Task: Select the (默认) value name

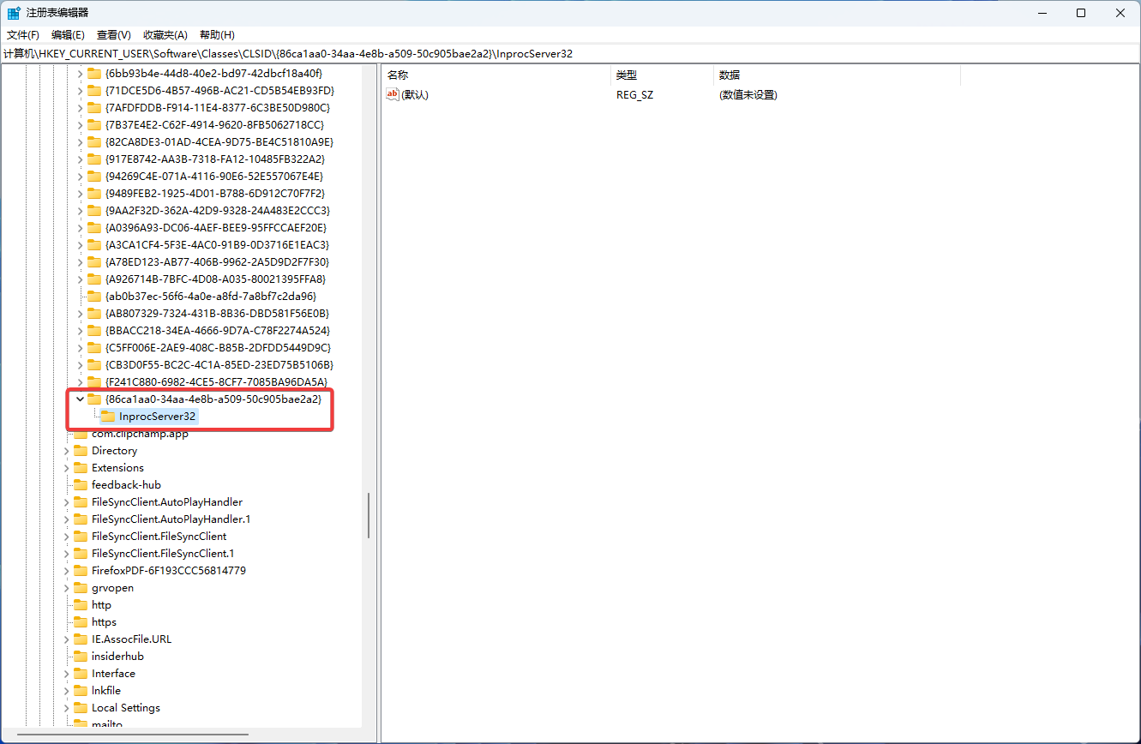Action: click(x=415, y=95)
